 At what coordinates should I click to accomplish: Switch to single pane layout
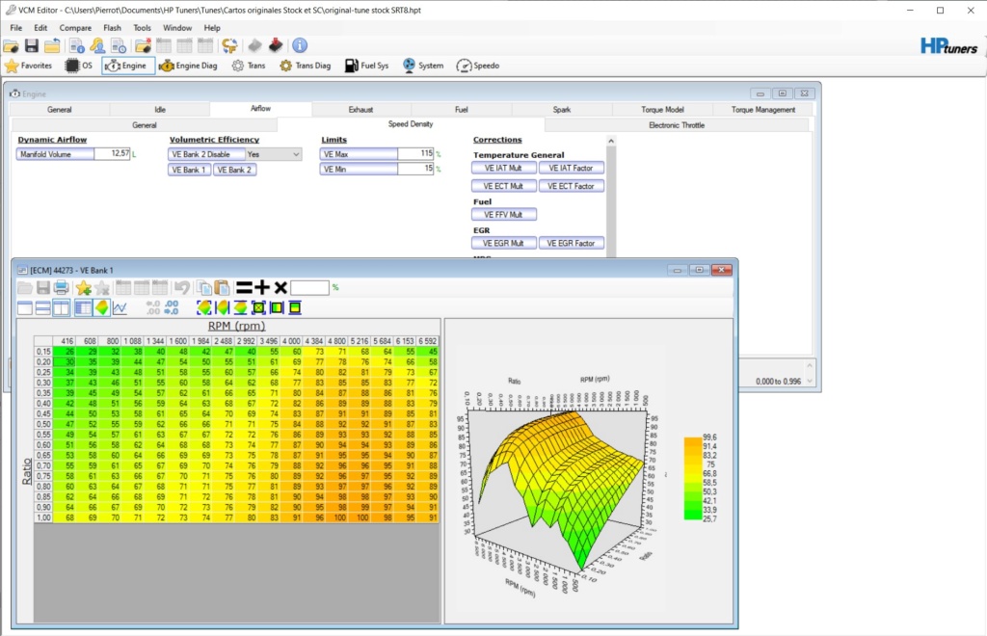pos(24,307)
